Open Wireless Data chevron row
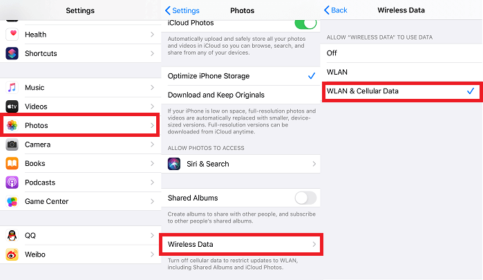483x280 pixels. pos(314,245)
